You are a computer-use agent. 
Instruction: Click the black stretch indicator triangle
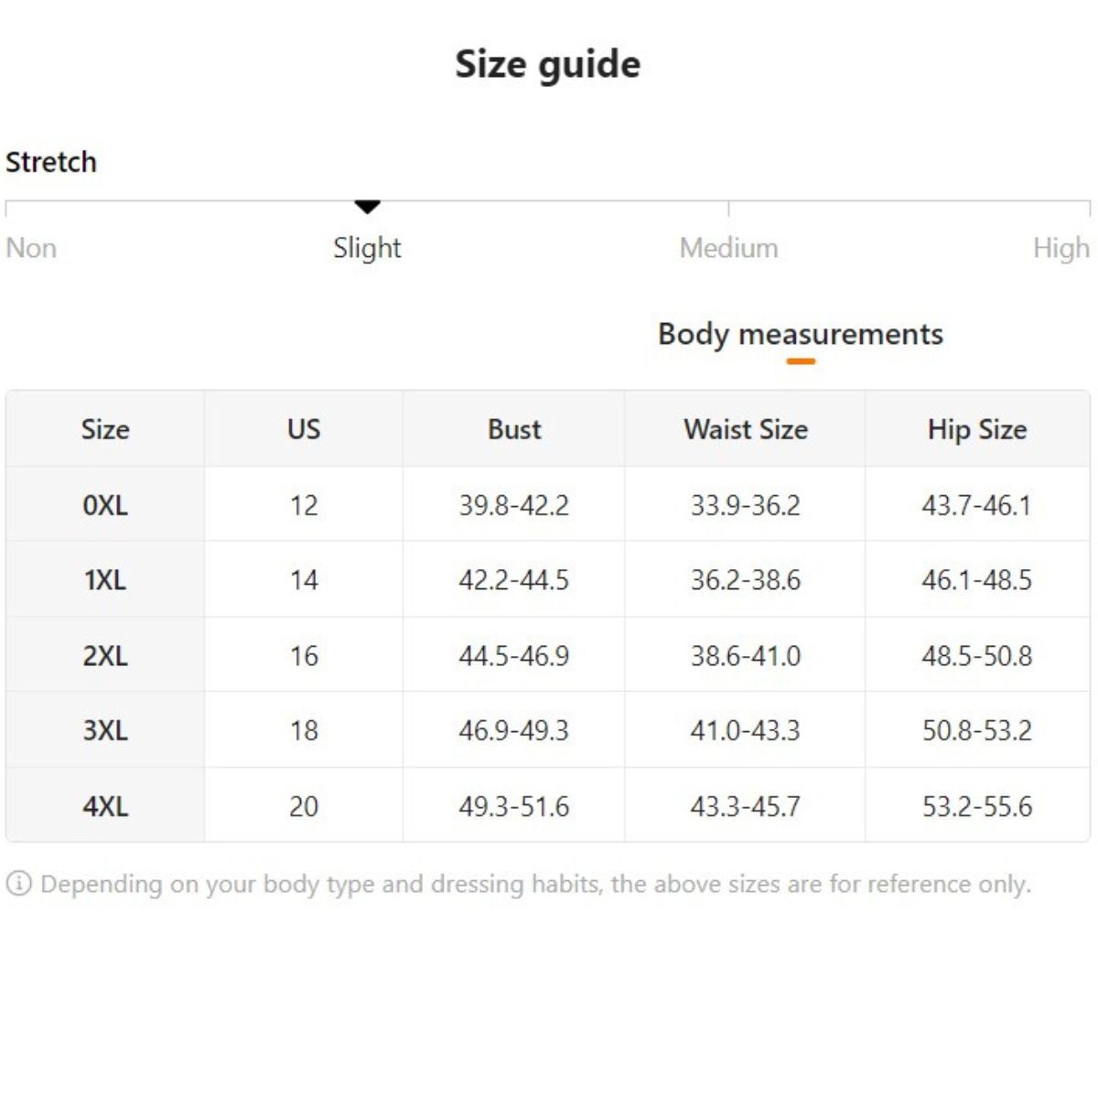point(367,207)
